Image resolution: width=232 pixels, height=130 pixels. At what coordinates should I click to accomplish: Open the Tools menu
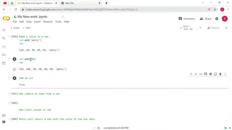coord(58,22)
